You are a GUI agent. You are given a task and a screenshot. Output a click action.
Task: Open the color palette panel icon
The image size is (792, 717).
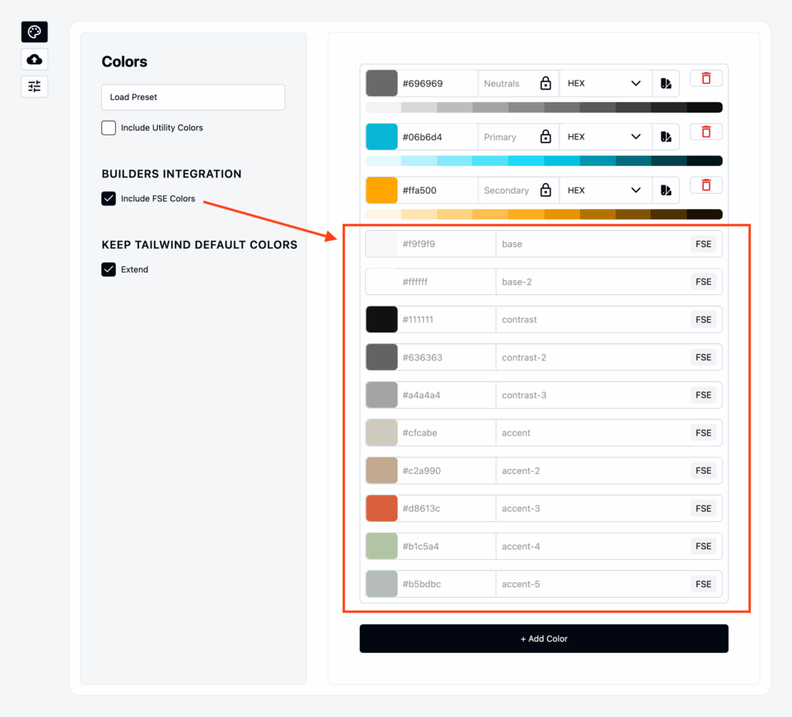click(33, 32)
